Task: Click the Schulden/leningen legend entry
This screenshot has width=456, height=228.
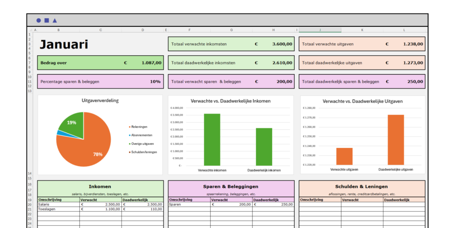Action: 142,152
